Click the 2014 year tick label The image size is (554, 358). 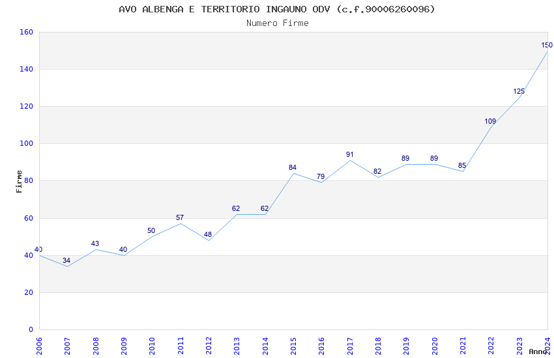(265, 346)
